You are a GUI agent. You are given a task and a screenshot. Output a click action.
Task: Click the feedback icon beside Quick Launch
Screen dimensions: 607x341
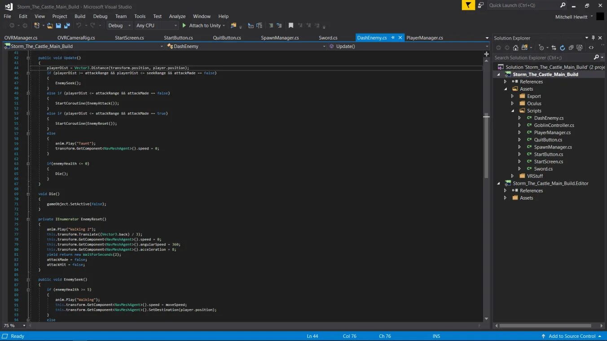481,5
